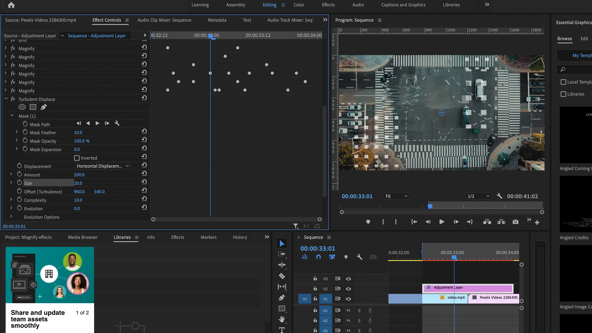Click Add Marker in the Program monitor
592x333 pixels.
tap(368, 222)
